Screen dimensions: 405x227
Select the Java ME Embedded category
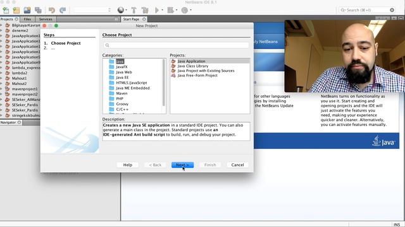pos(133,88)
